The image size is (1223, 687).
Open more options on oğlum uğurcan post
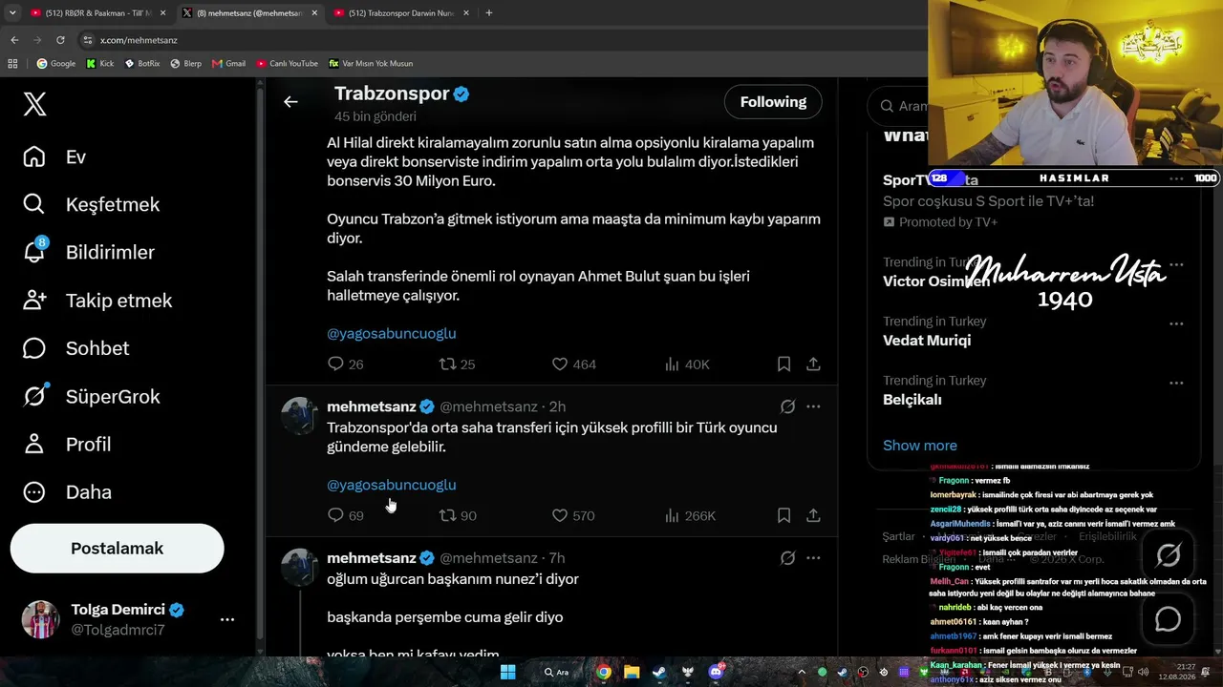(813, 558)
